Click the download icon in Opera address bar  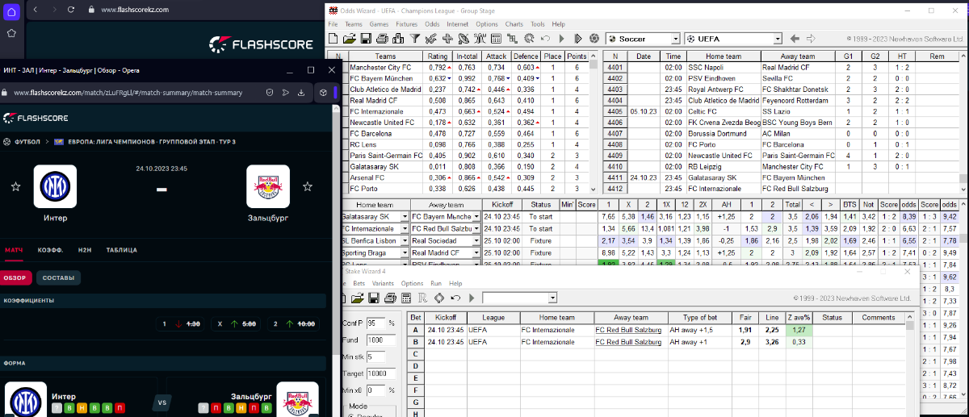(301, 93)
